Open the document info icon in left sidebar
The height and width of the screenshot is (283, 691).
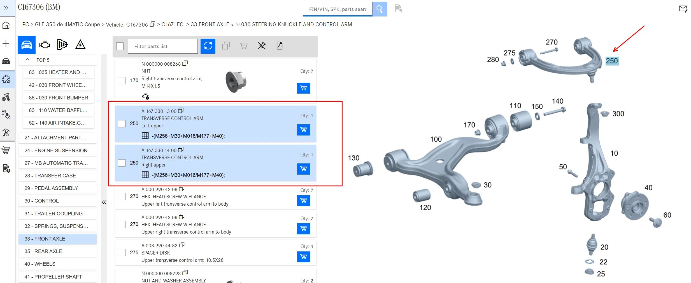pos(6,168)
